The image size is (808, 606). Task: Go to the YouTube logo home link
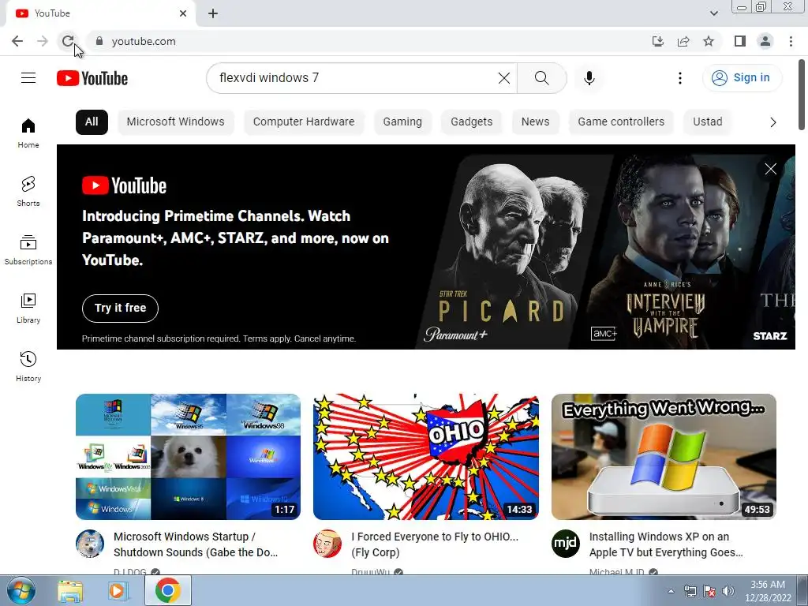pos(92,78)
